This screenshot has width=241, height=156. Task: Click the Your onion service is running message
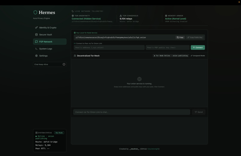click(x=139, y=84)
